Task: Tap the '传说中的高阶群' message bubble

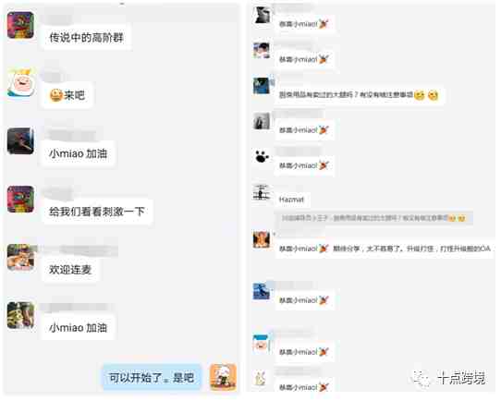Action: pyautogui.click(x=86, y=38)
